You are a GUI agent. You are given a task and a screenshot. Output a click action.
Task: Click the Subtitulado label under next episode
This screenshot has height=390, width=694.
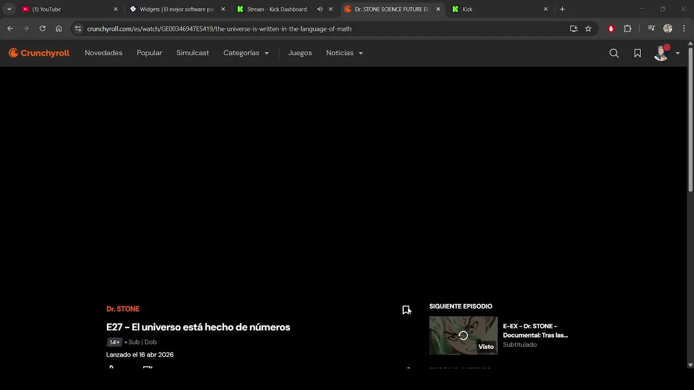520,344
